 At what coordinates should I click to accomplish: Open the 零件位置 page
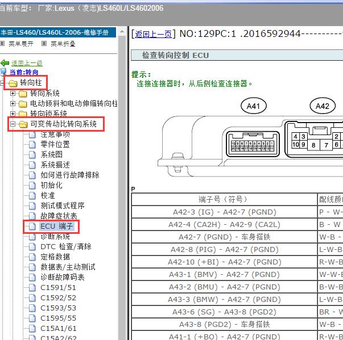[x=55, y=145]
